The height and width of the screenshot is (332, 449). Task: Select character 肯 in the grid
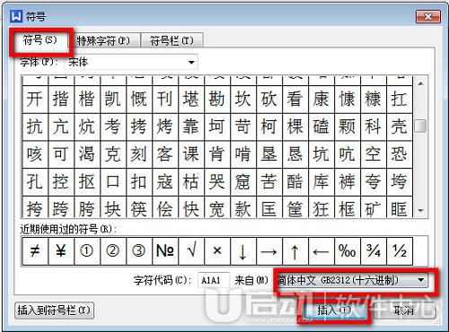point(217,154)
